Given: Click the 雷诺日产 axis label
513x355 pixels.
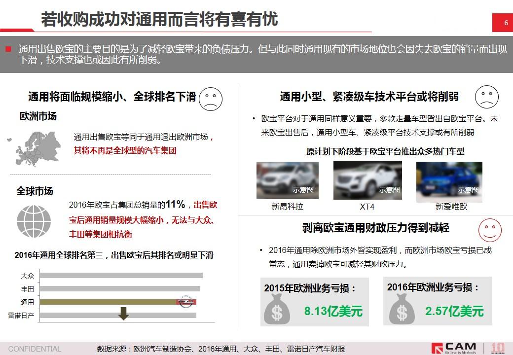Looking at the screenshot, I should click(21, 316).
